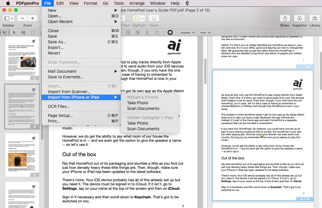Viewport: 322px width, 208px height.
Task: Open the Library panel
Action: pos(315,19)
